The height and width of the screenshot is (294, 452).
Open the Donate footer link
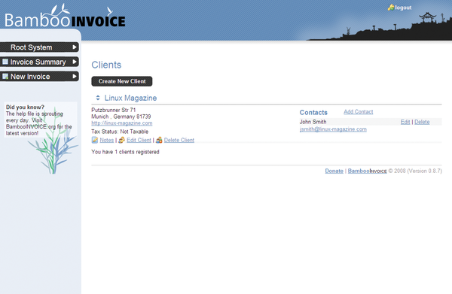(334, 171)
